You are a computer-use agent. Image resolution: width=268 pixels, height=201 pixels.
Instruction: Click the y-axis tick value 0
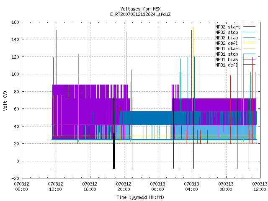[x=18, y=161]
